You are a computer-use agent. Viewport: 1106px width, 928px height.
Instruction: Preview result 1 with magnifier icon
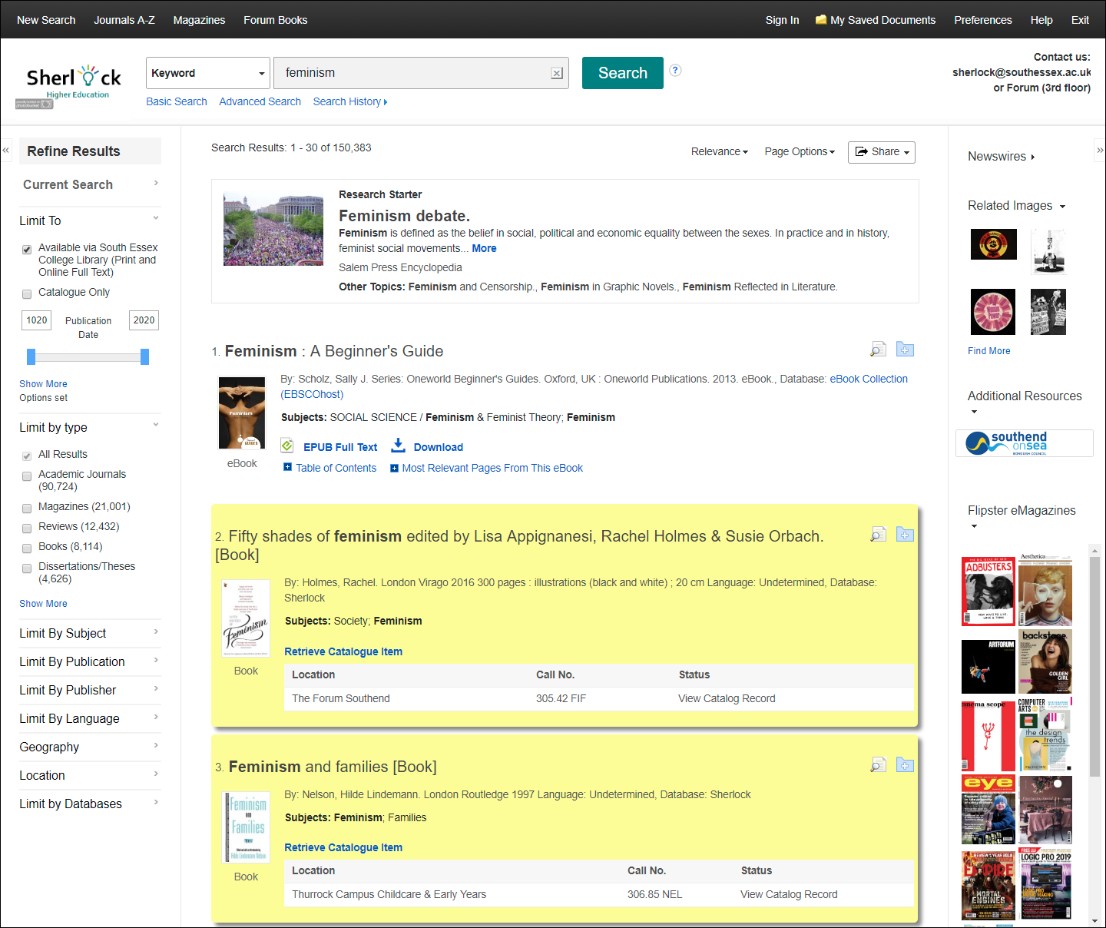878,350
